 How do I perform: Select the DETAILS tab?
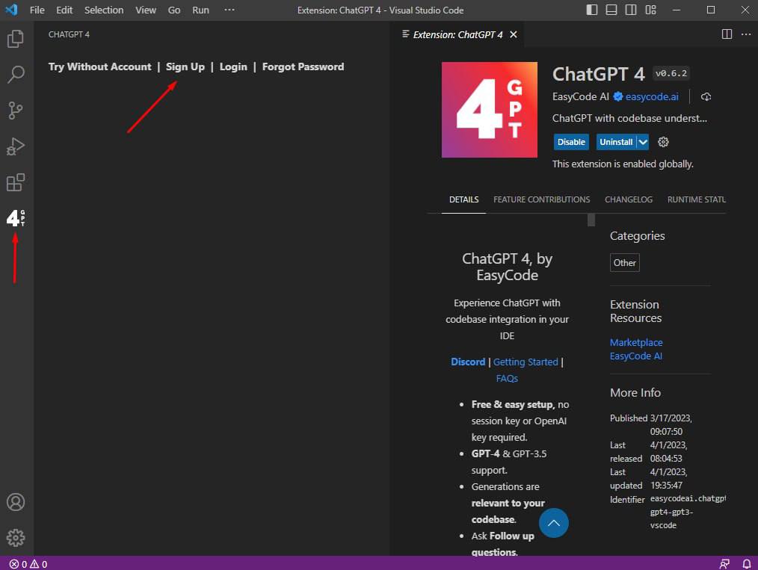(x=463, y=199)
